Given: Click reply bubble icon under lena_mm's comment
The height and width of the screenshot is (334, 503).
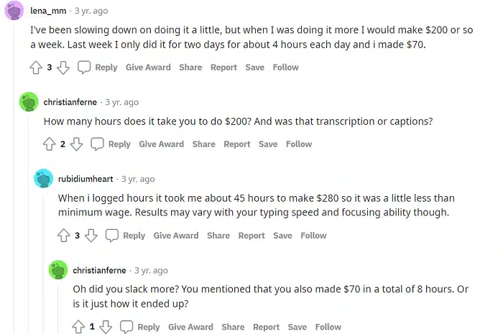Looking at the screenshot, I should (84, 68).
